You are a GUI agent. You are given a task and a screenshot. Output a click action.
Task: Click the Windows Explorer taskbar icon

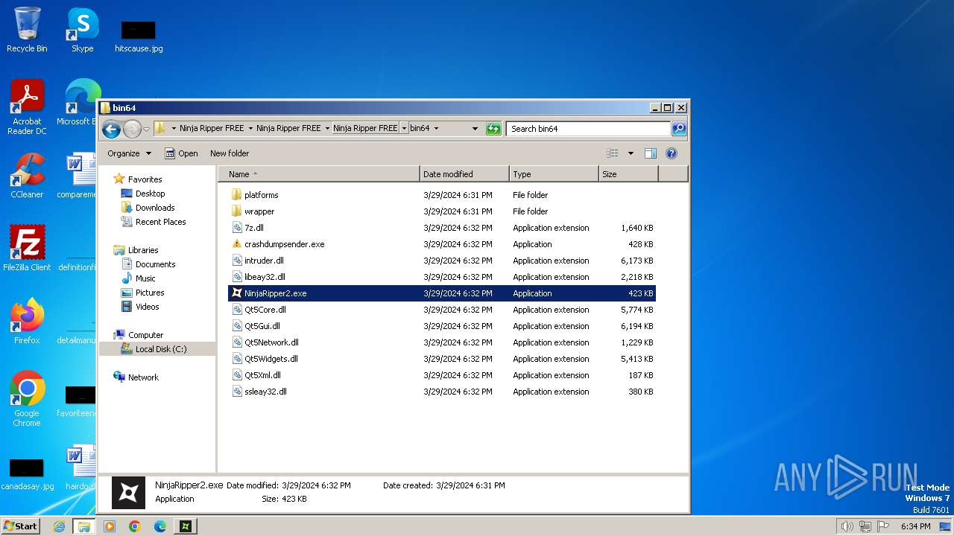83,526
